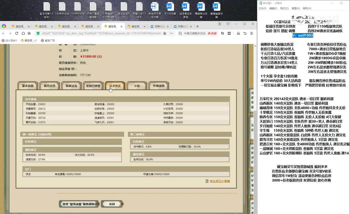350x214 pixels.
Task: Open desktop file 首发宝宝抗性
Action: tap(124, 10)
